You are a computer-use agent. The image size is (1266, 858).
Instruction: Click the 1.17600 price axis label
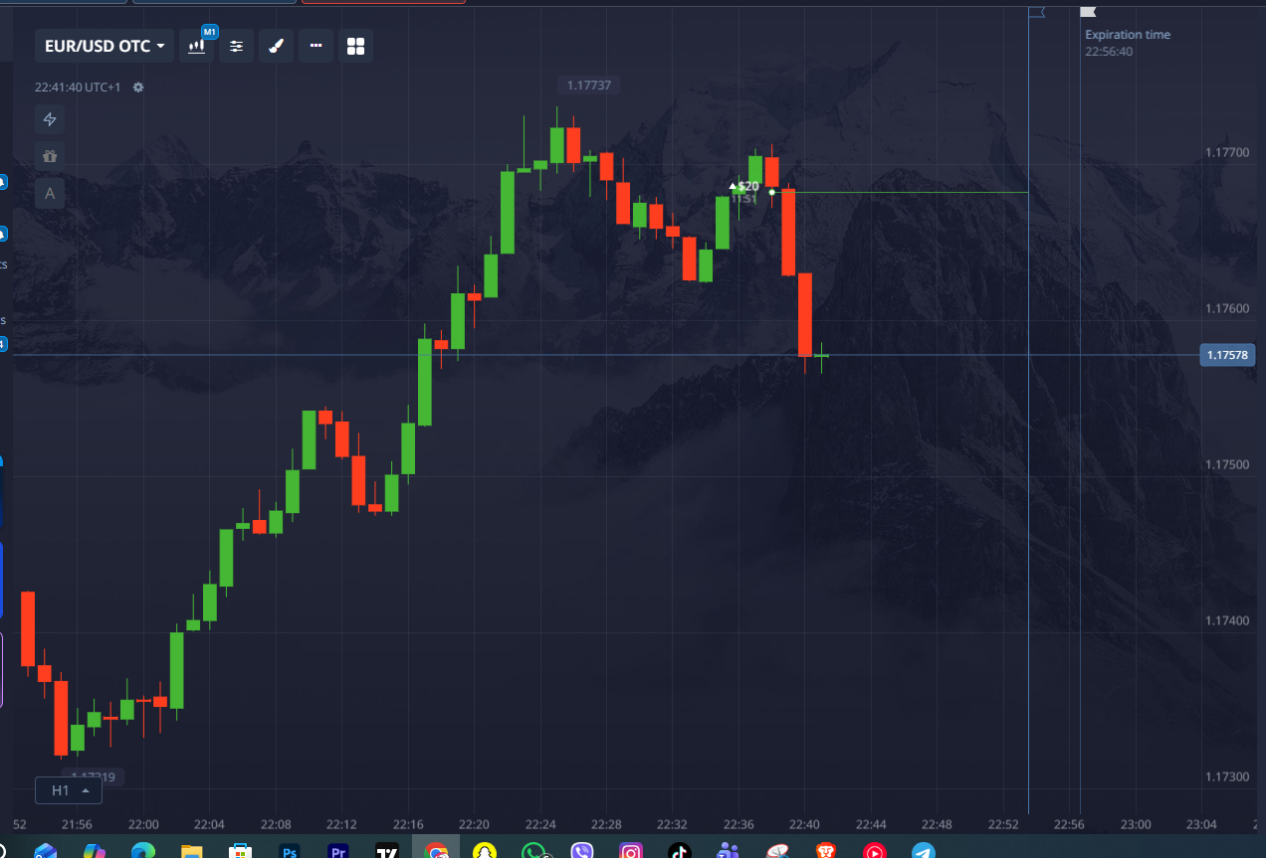1226,309
